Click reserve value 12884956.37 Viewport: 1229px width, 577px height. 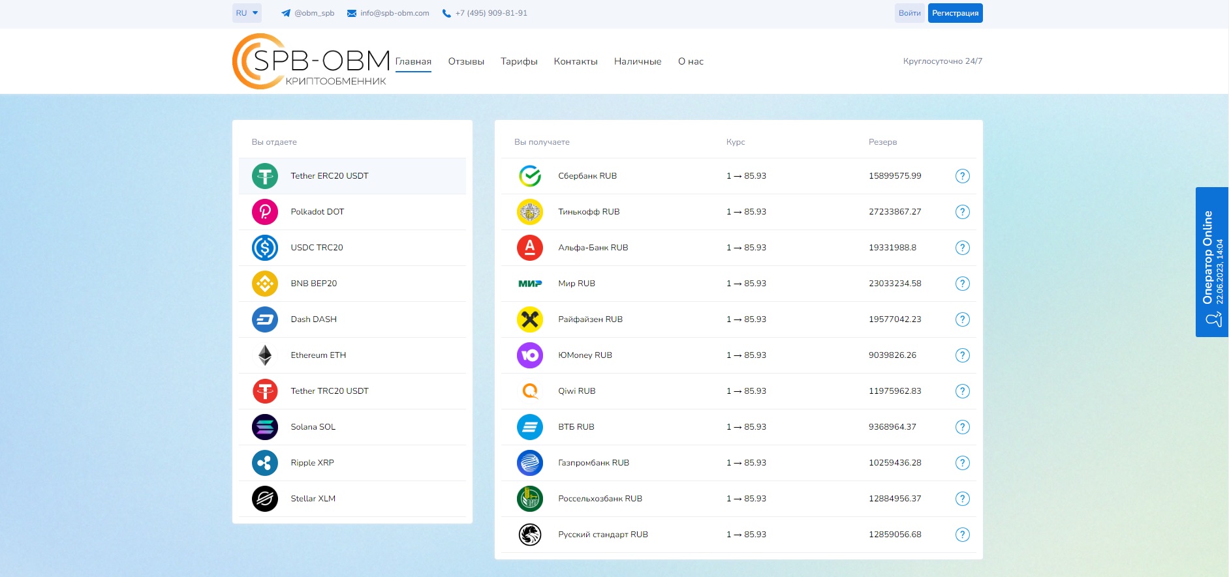coord(895,499)
